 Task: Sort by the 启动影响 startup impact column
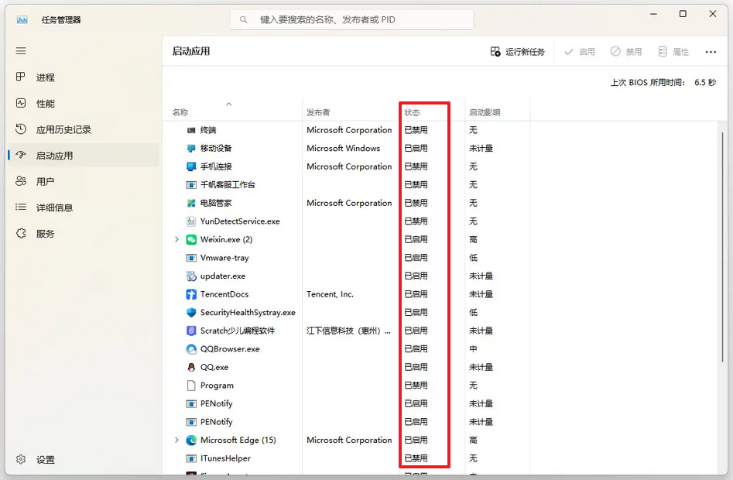[x=485, y=112]
